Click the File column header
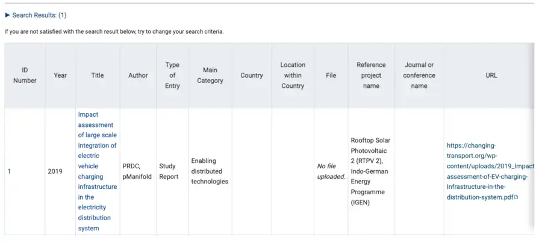 tap(331, 75)
